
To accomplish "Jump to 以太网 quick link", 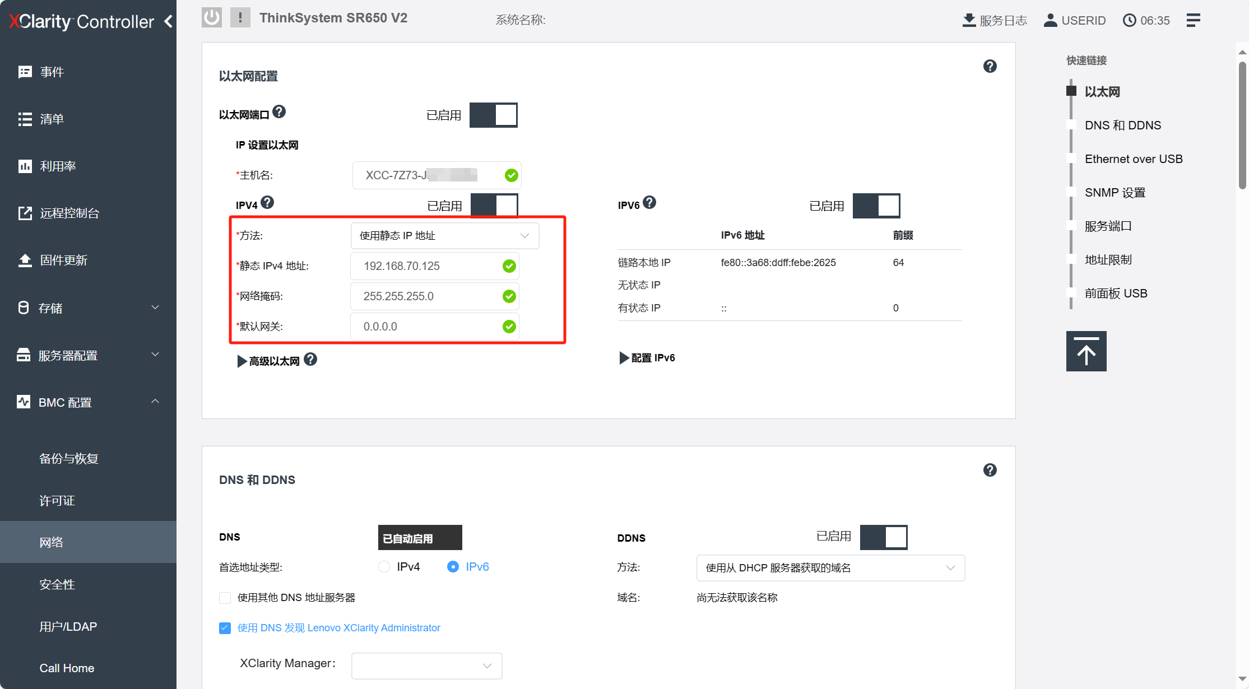I will click(x=1102, y=92).
